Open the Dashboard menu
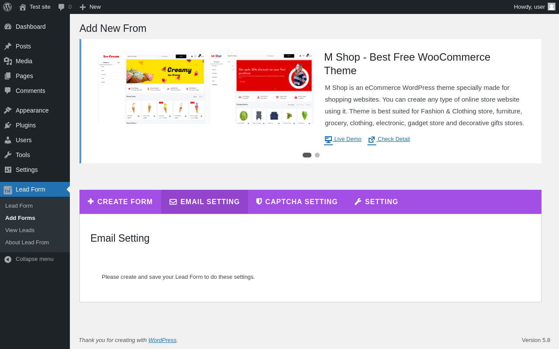This screenshot has width=559, height=349. pyautogui.click(x=31, y=27)
